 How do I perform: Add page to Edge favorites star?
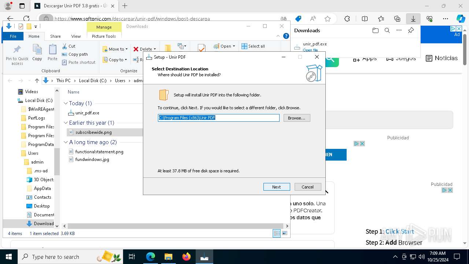(328, 19)
